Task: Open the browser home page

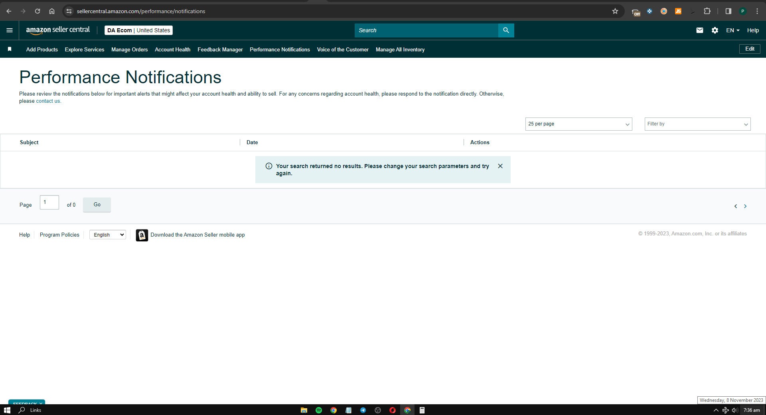Action: pyautogui.click(x=52, y=11)
